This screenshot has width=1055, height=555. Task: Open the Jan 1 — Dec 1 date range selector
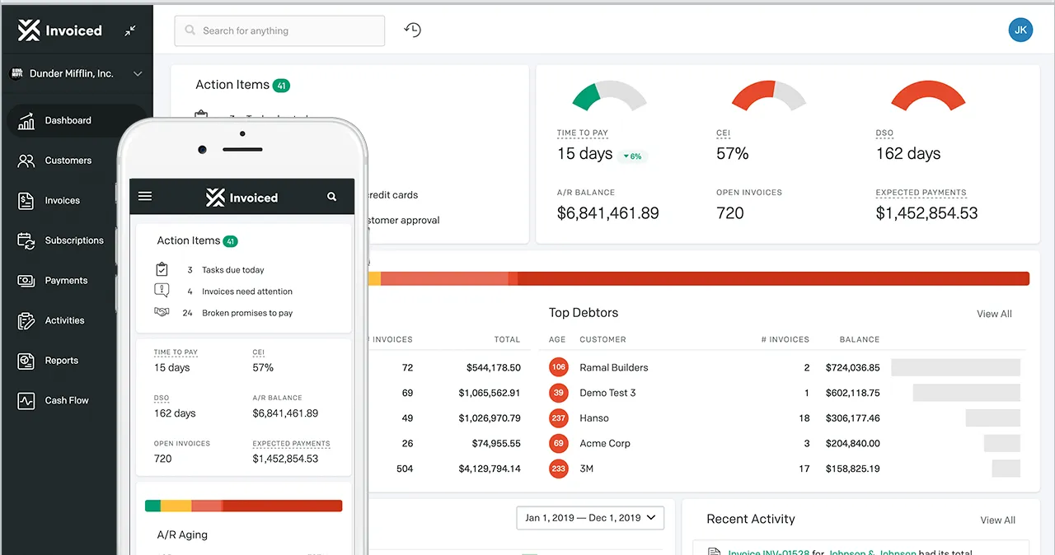click(589, 518)
